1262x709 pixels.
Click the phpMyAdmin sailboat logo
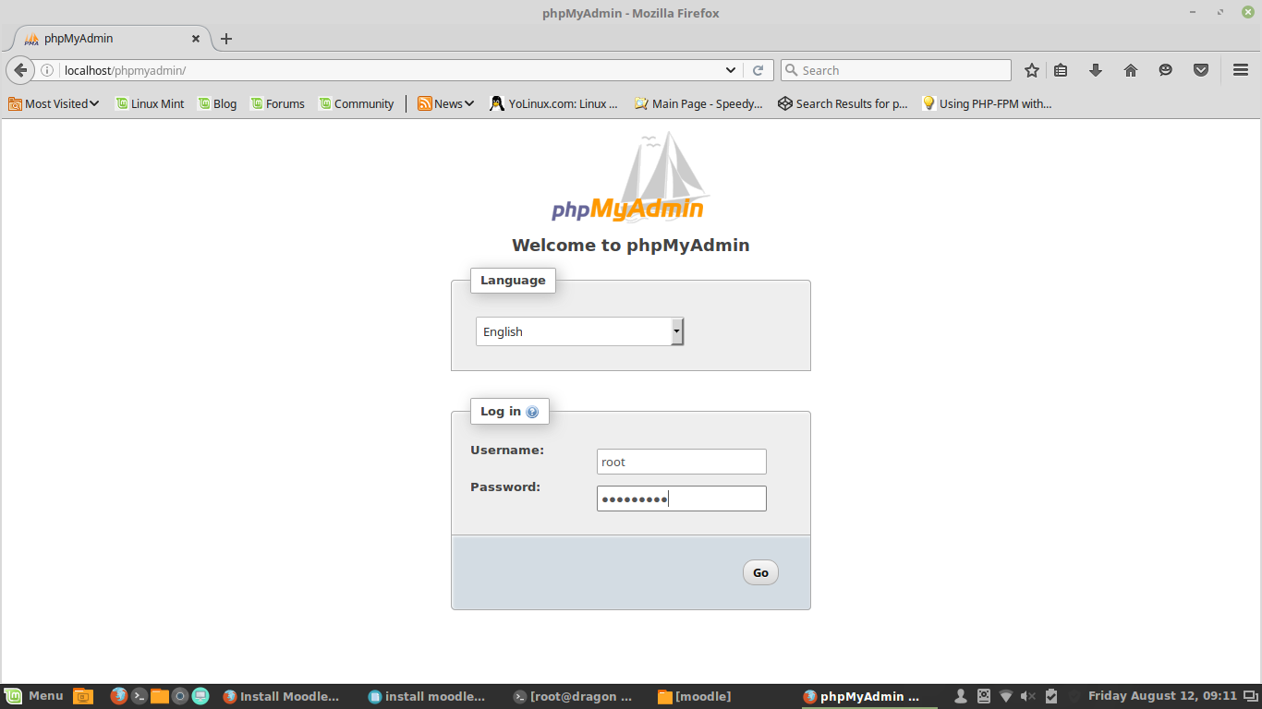click(x=630, y=177)
